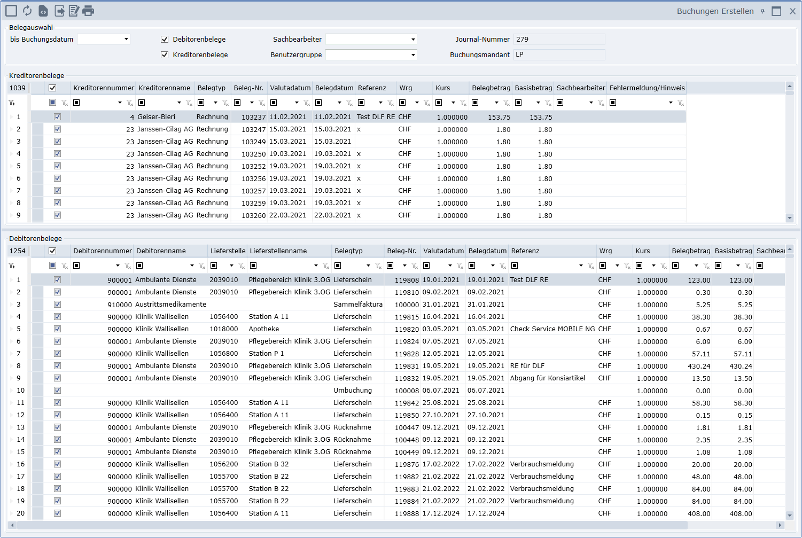Click the empty square icon in toolbar

click(x=11, y=11)
